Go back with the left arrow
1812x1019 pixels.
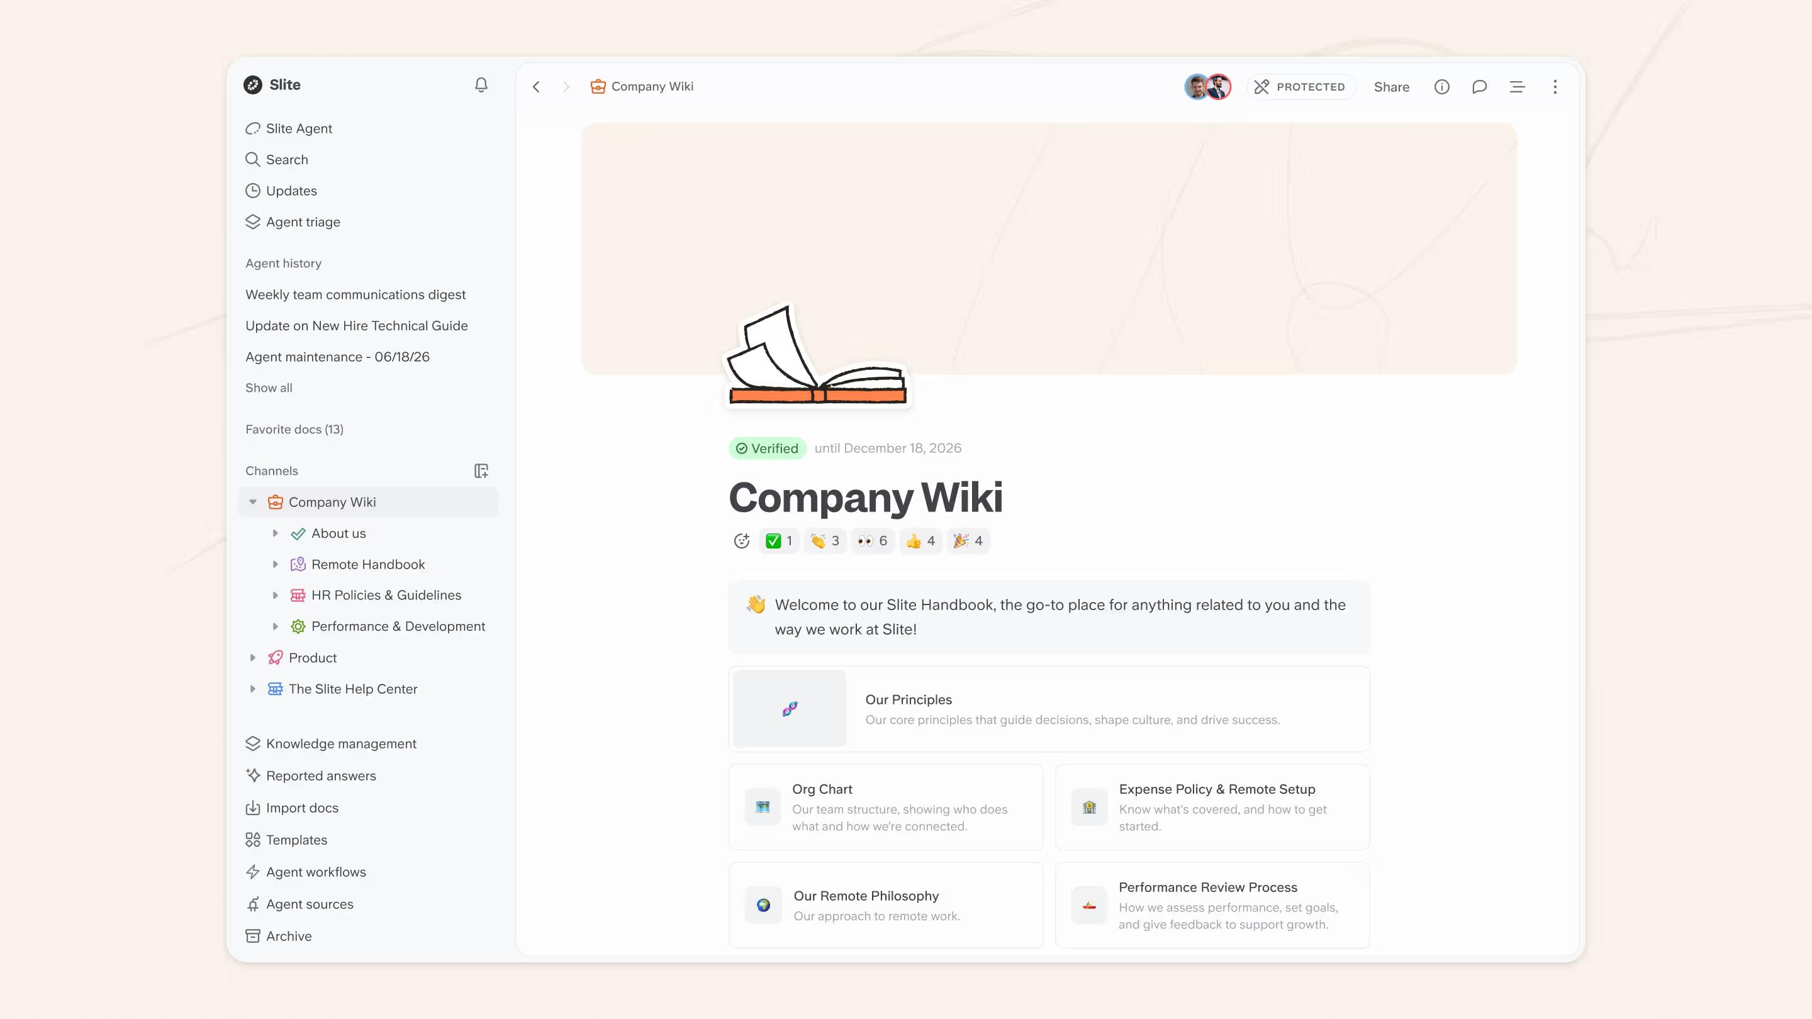tap(537, 87)
